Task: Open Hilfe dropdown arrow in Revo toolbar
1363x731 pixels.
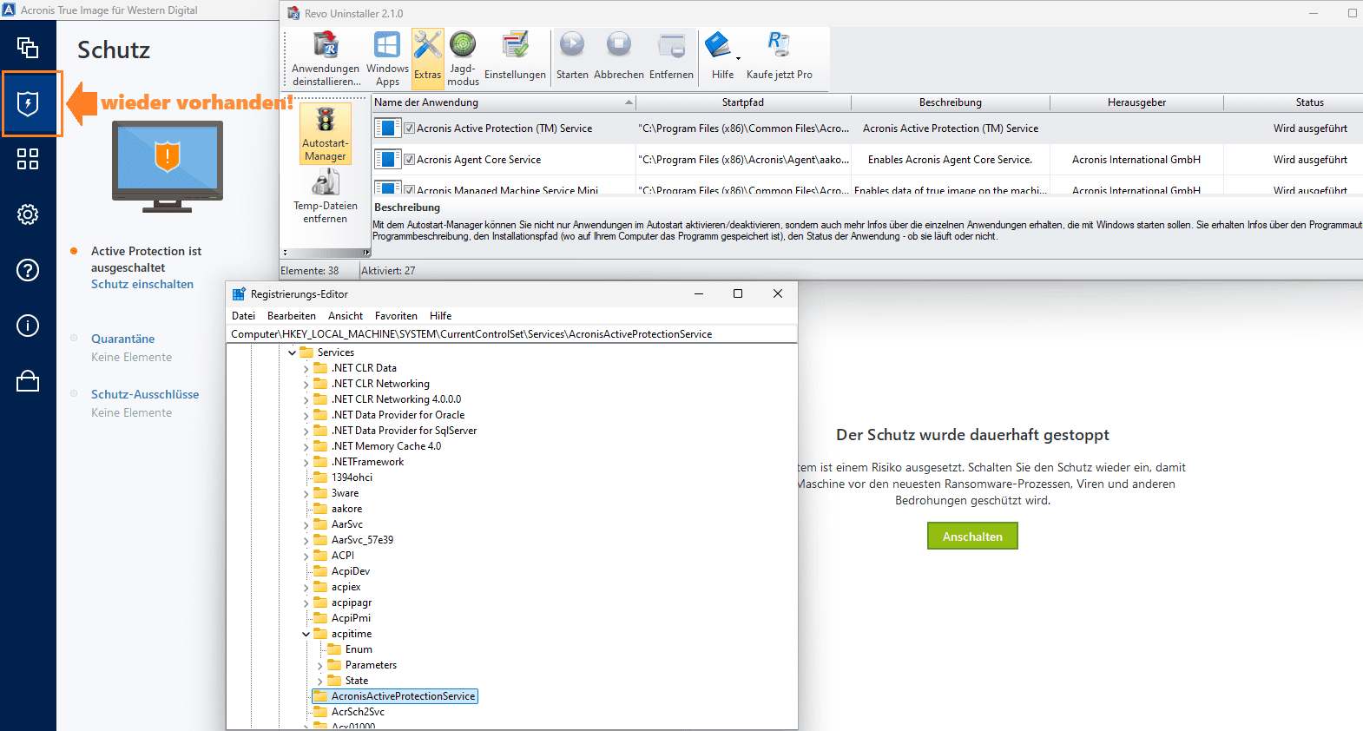Action: [x=738, y=59]
